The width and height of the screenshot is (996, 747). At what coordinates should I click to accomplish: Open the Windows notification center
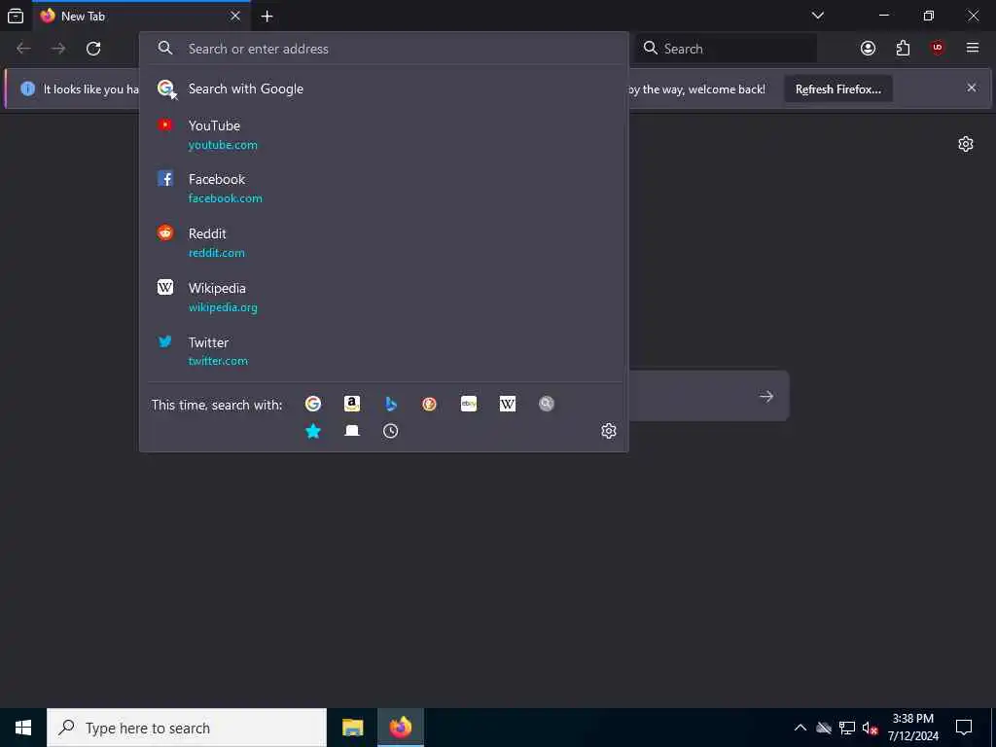pos(964,728)
